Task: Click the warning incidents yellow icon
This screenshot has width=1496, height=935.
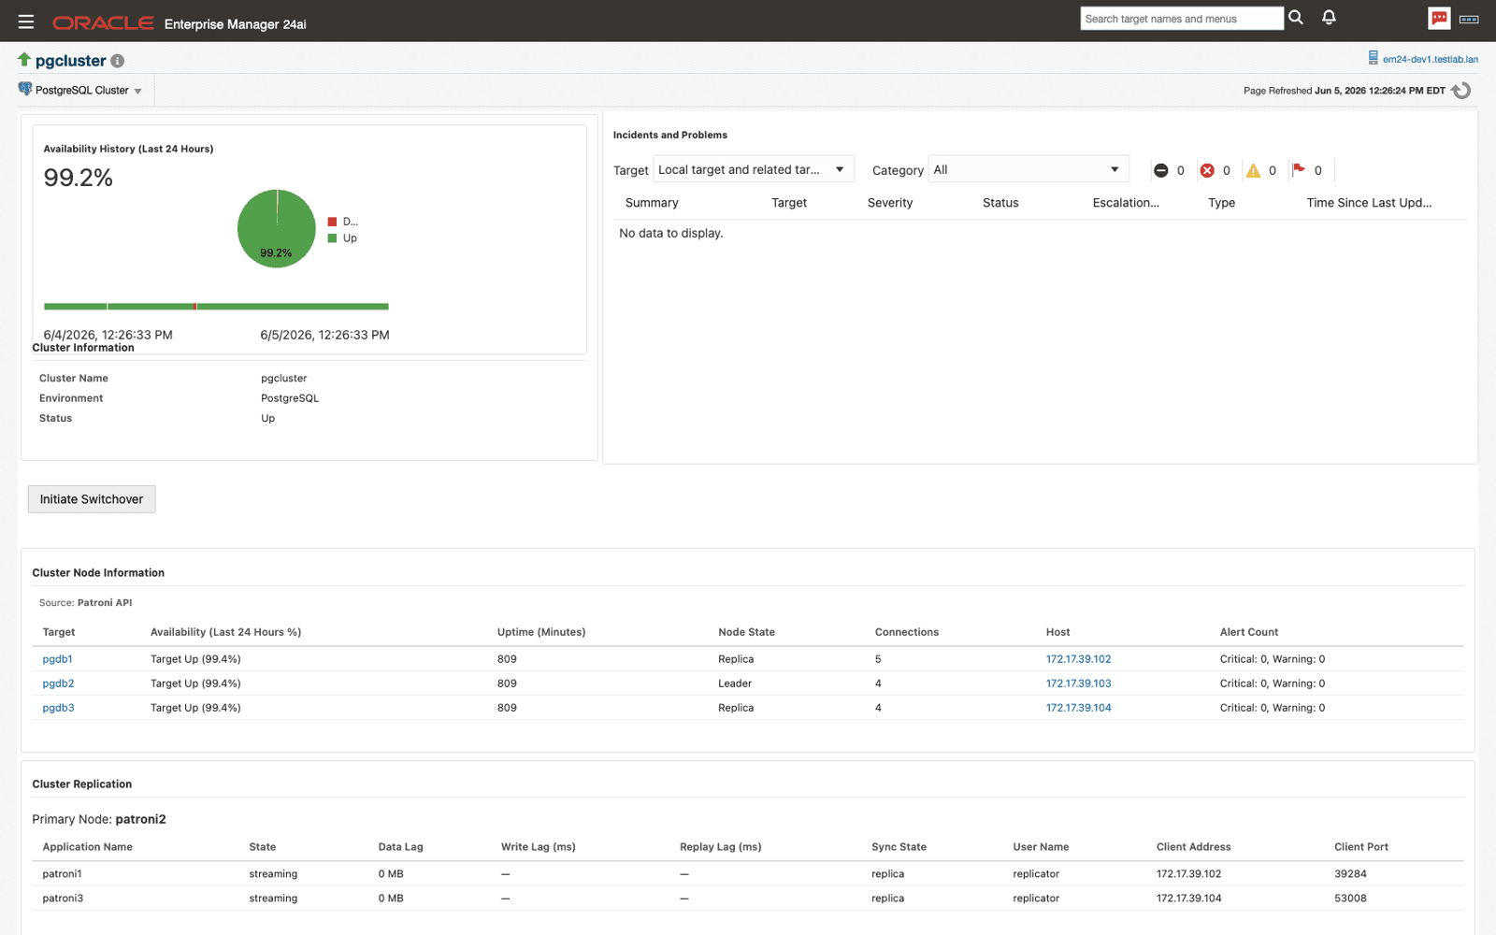Action: click(1253, 170)
